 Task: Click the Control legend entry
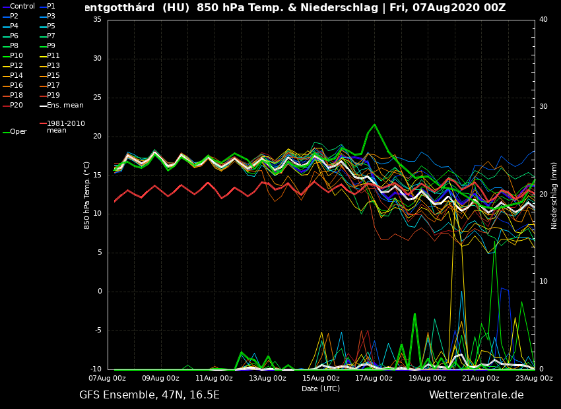pyautogui.click(x=22, y=7)
